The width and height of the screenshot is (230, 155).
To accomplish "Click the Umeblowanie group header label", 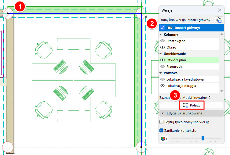I will (x=175, y=54).
